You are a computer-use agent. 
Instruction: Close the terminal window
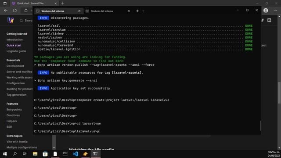pos(256,10)
